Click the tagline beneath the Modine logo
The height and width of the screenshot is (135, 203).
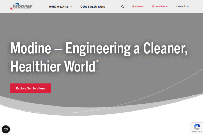point(21,9)
